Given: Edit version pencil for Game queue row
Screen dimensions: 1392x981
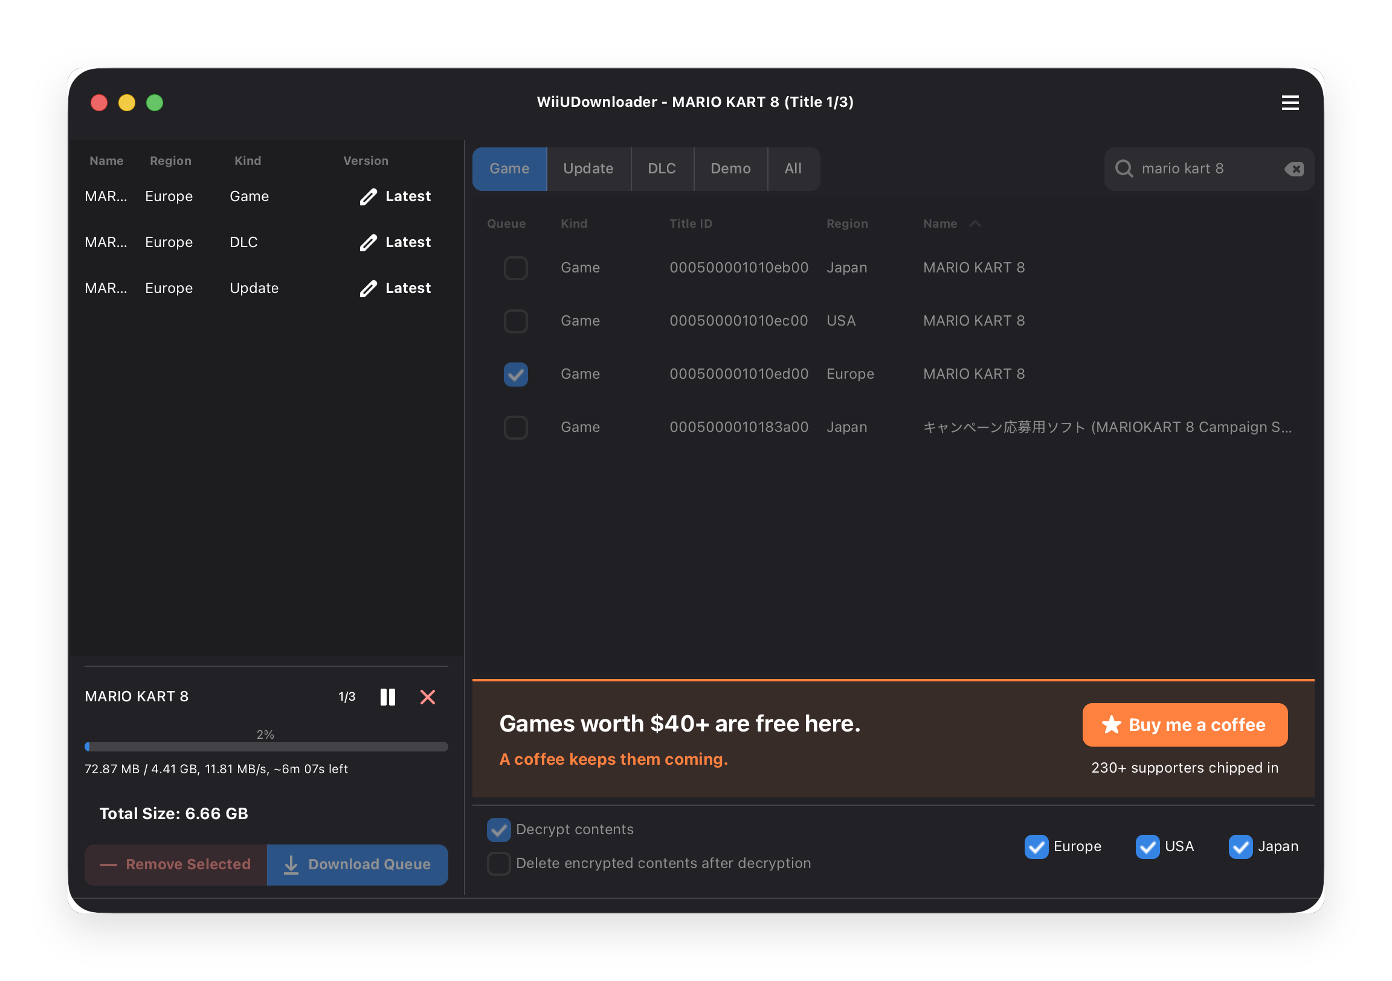Looking at the screenshot, I should tap(368, 196).
